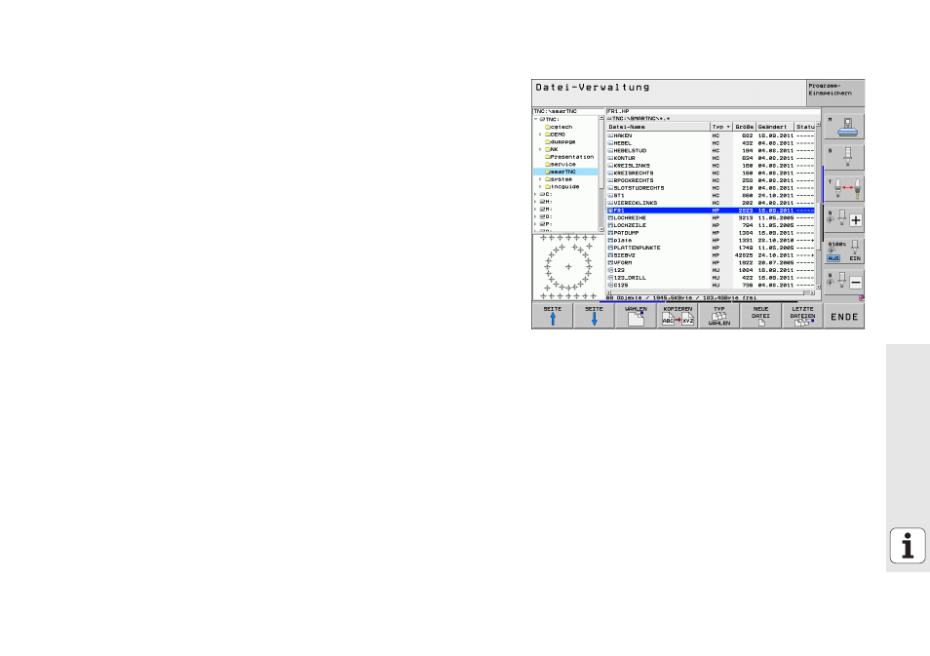Image resolution: width=930 pixels, height=656 pixels.
Task: Select the S spindle side softkey
Action: (844, 158)
